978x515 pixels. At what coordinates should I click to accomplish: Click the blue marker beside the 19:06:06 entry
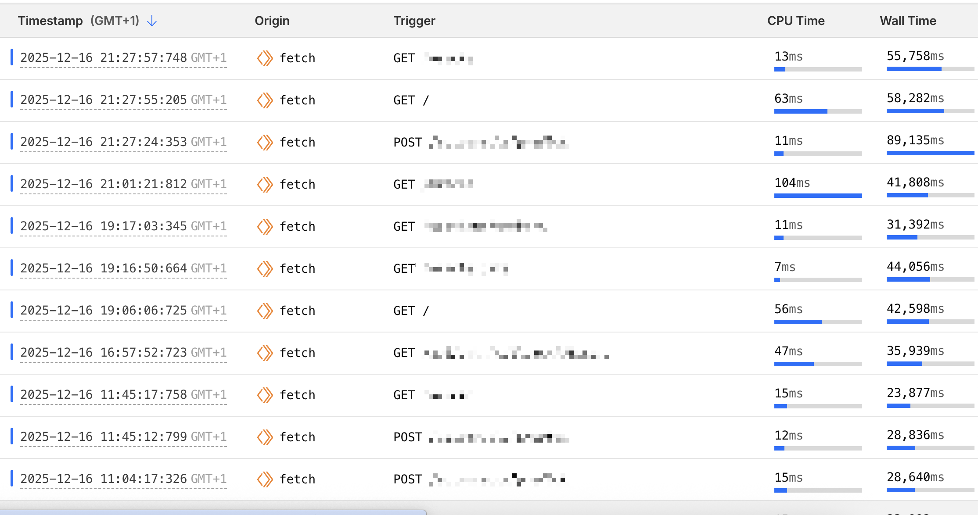coord(12,311)
